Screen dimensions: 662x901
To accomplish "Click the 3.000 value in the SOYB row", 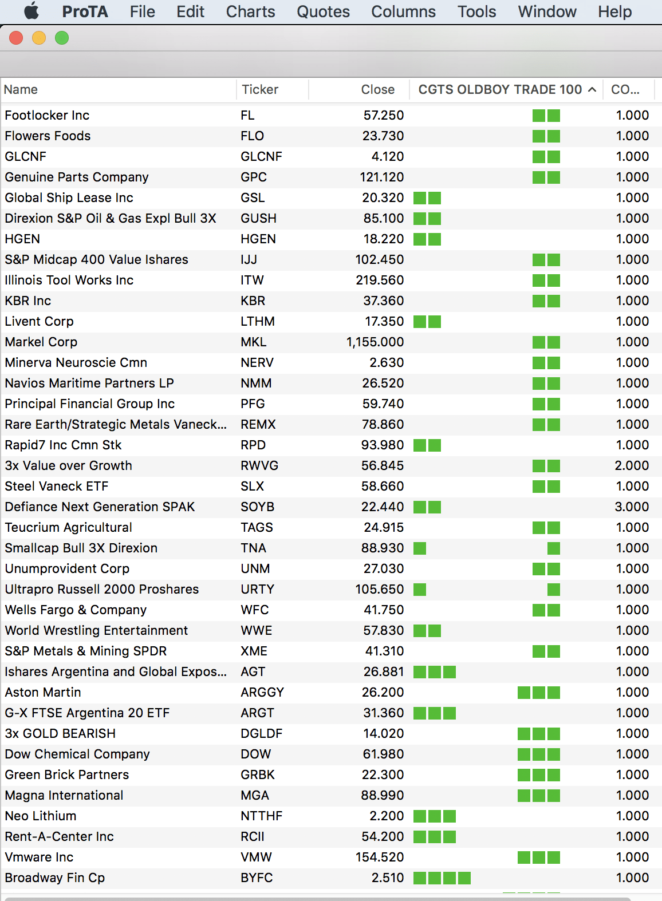I will [x=632, y=507].
